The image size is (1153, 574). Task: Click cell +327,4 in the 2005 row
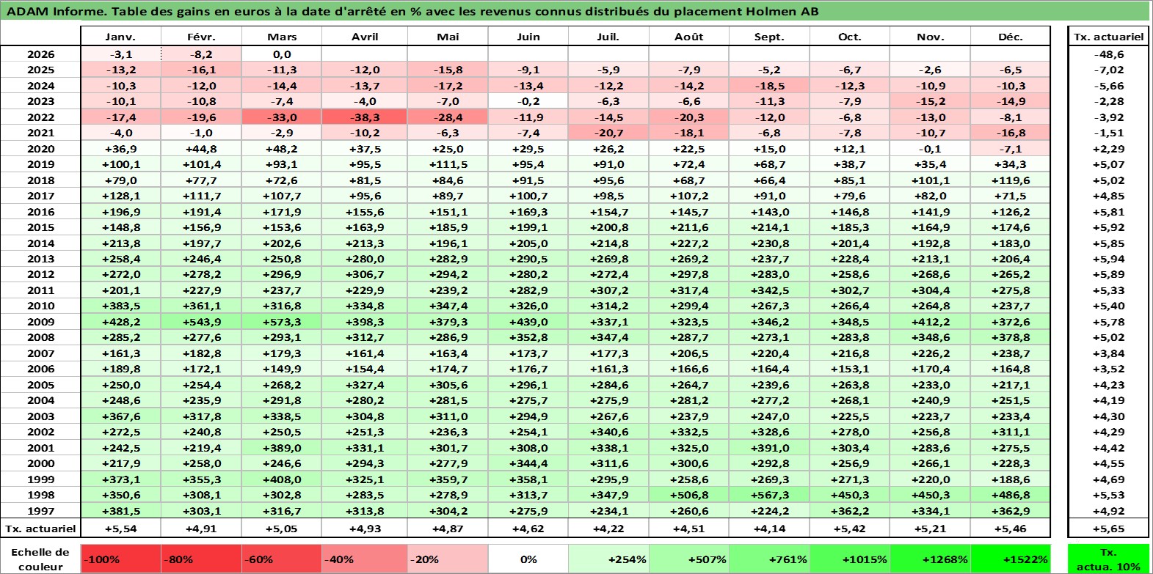pos(365,385)
